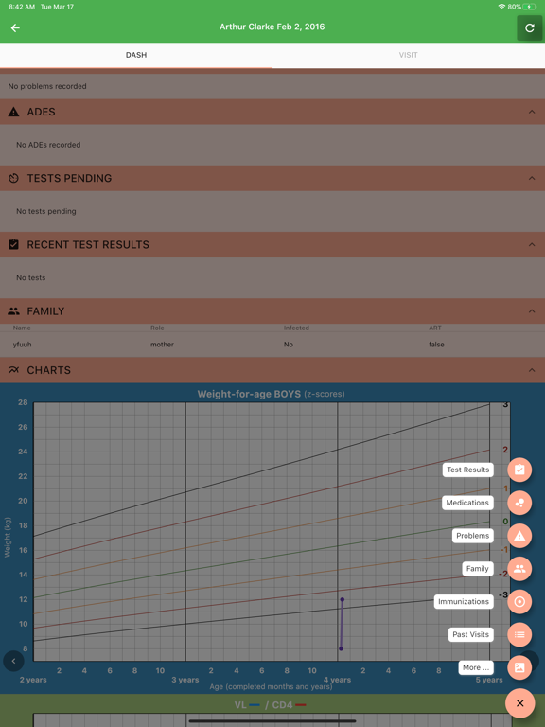
Task: Select the Test Results label
Action: (467, 470)
